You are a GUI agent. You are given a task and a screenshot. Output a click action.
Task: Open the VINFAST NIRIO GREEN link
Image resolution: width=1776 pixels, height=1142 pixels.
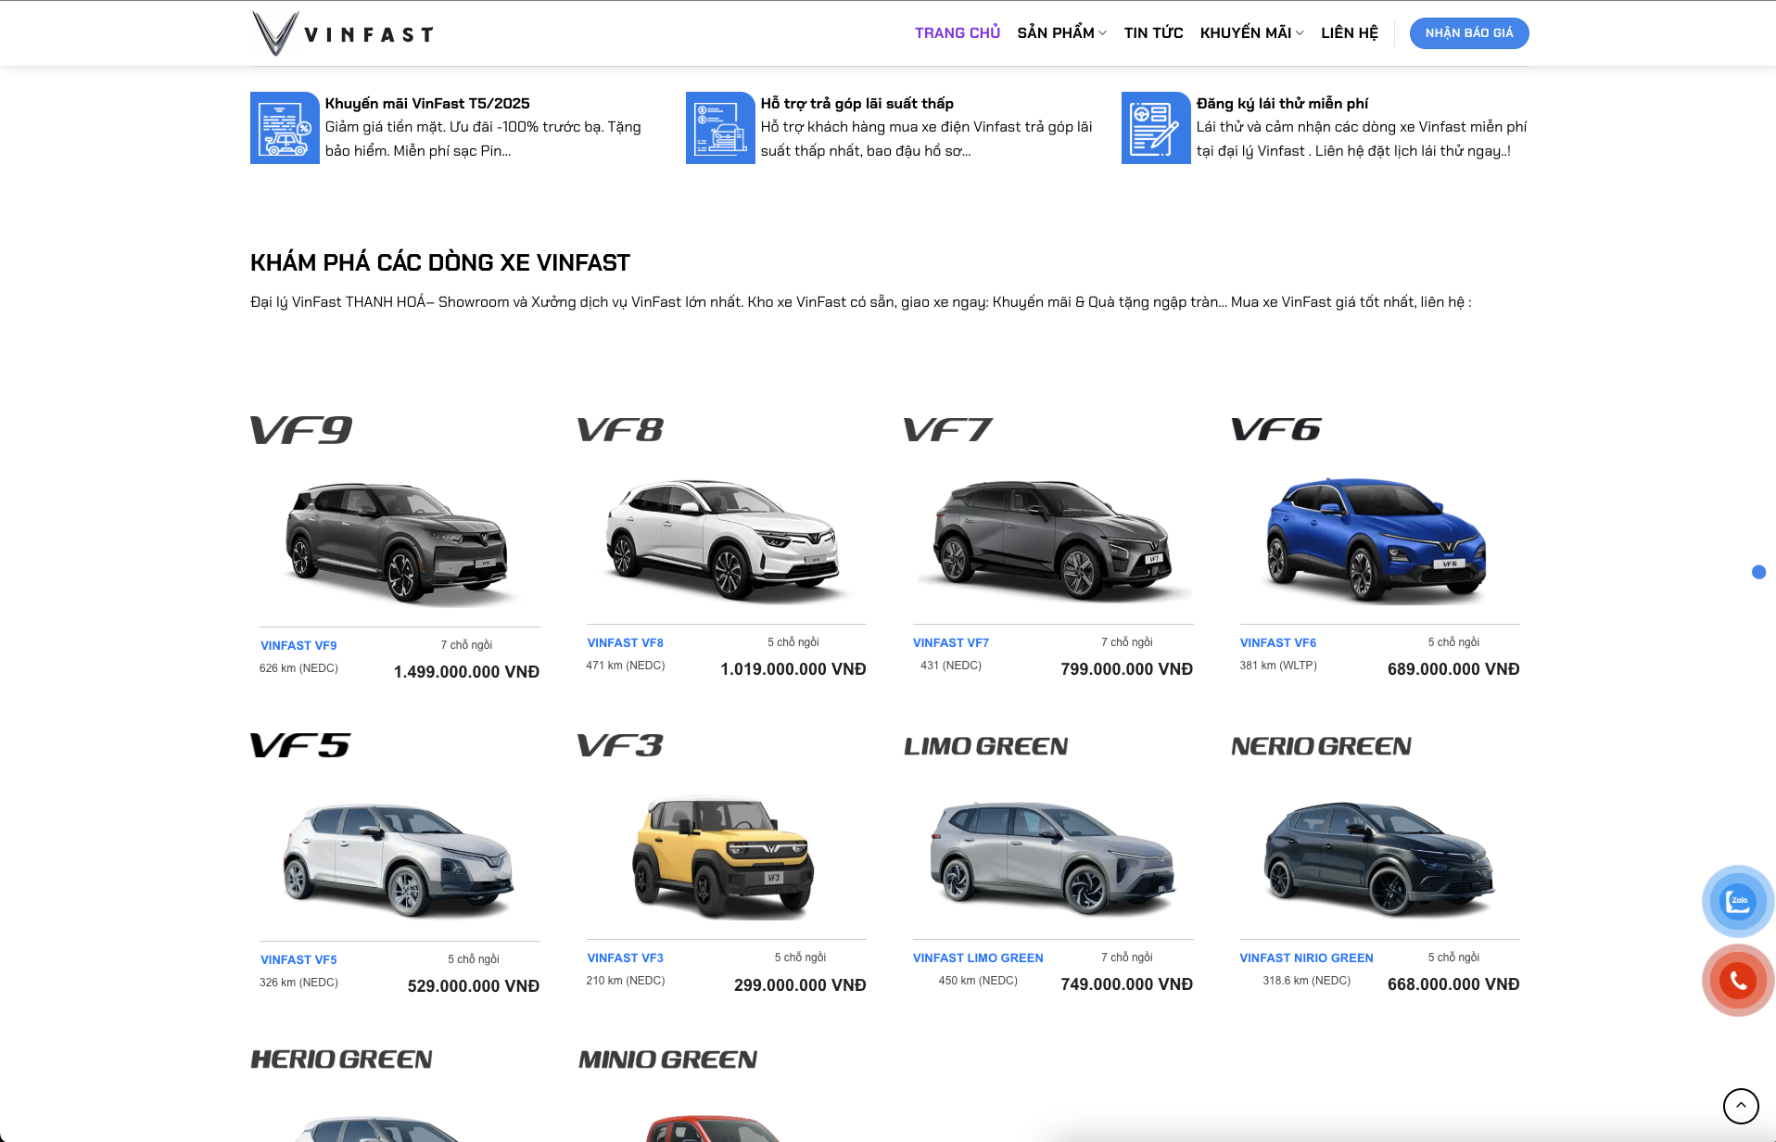(x=1306, y=958)
